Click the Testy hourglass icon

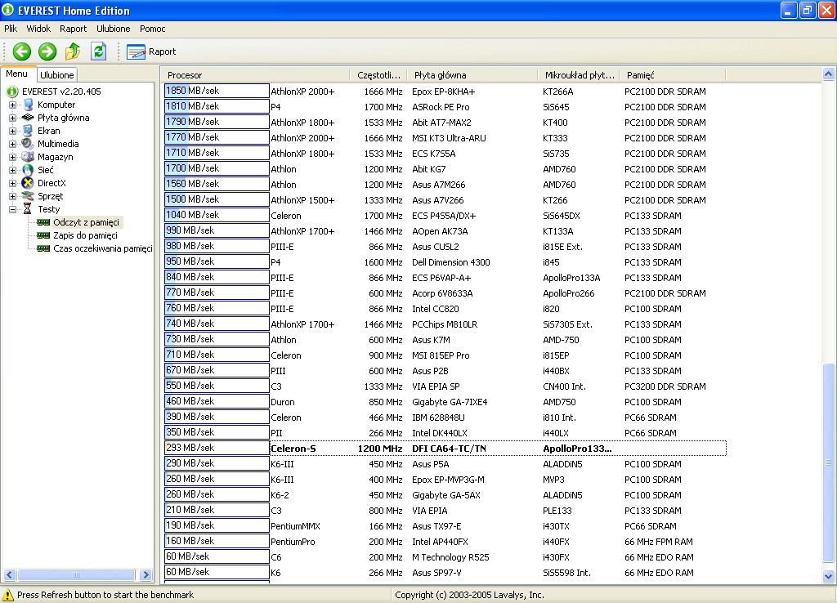28,209
